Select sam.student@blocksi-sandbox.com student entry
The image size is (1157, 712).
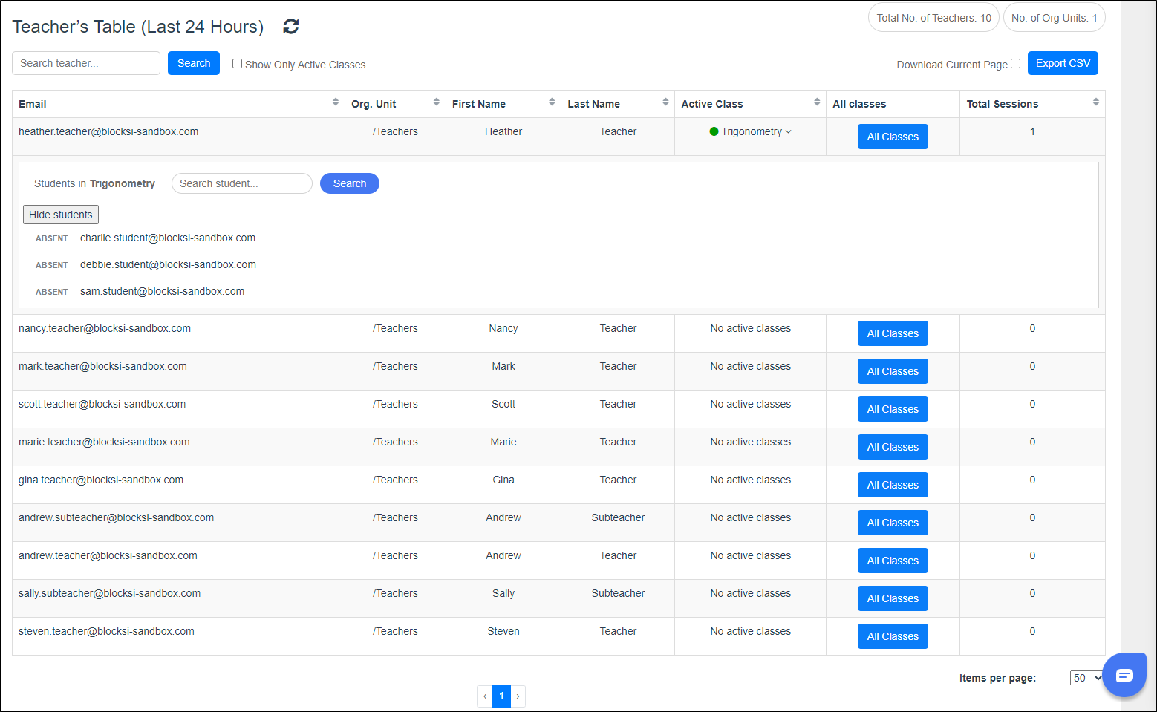[x=162, y=291]
